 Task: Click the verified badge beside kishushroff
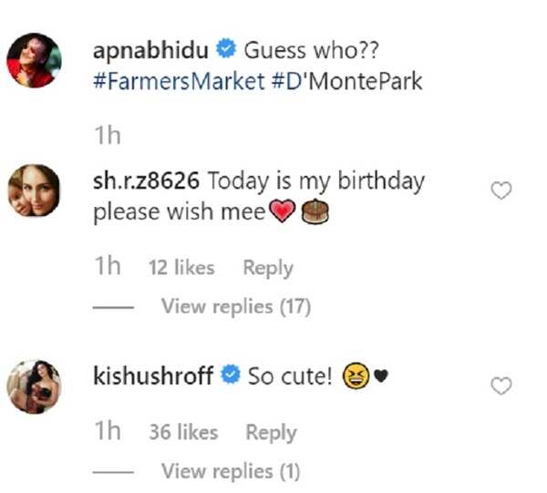coord(232,376)
